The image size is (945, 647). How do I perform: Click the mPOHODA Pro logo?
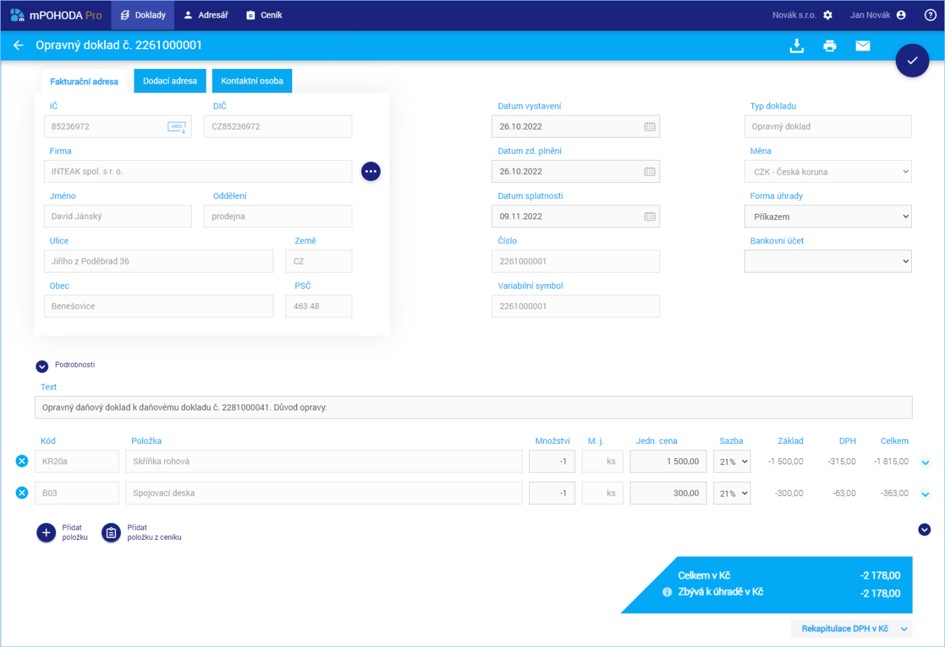[x=56, y=15]
